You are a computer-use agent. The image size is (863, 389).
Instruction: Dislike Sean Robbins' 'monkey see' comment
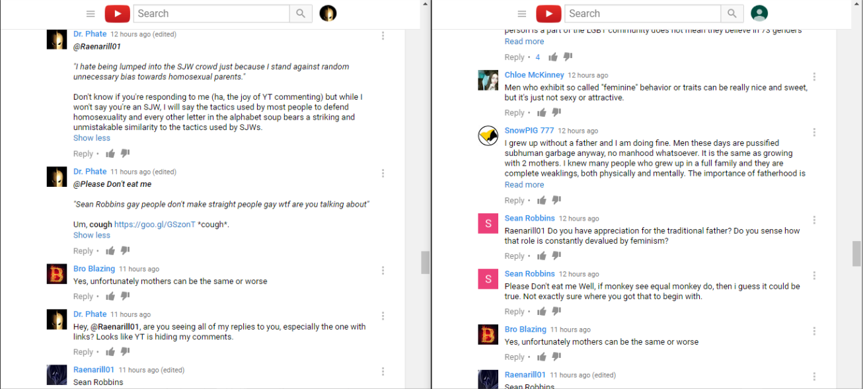(556, 312)
